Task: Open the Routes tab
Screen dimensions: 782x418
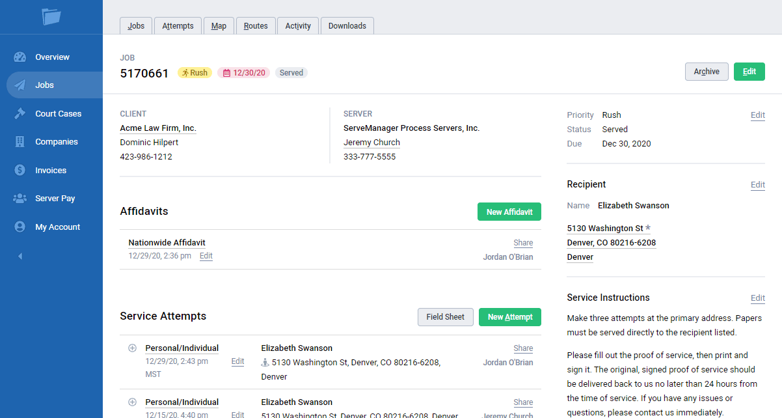Action: pyautogui.click(x=255, y=25)
